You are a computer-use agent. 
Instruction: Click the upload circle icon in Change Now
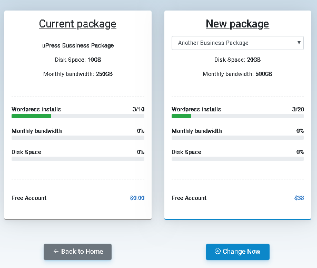217,252
